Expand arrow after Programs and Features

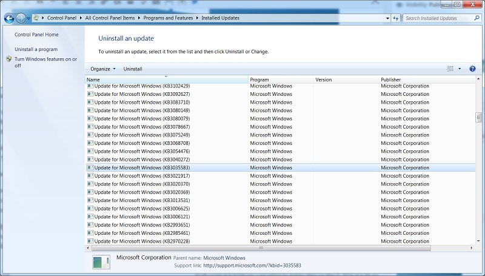point(197,18)
